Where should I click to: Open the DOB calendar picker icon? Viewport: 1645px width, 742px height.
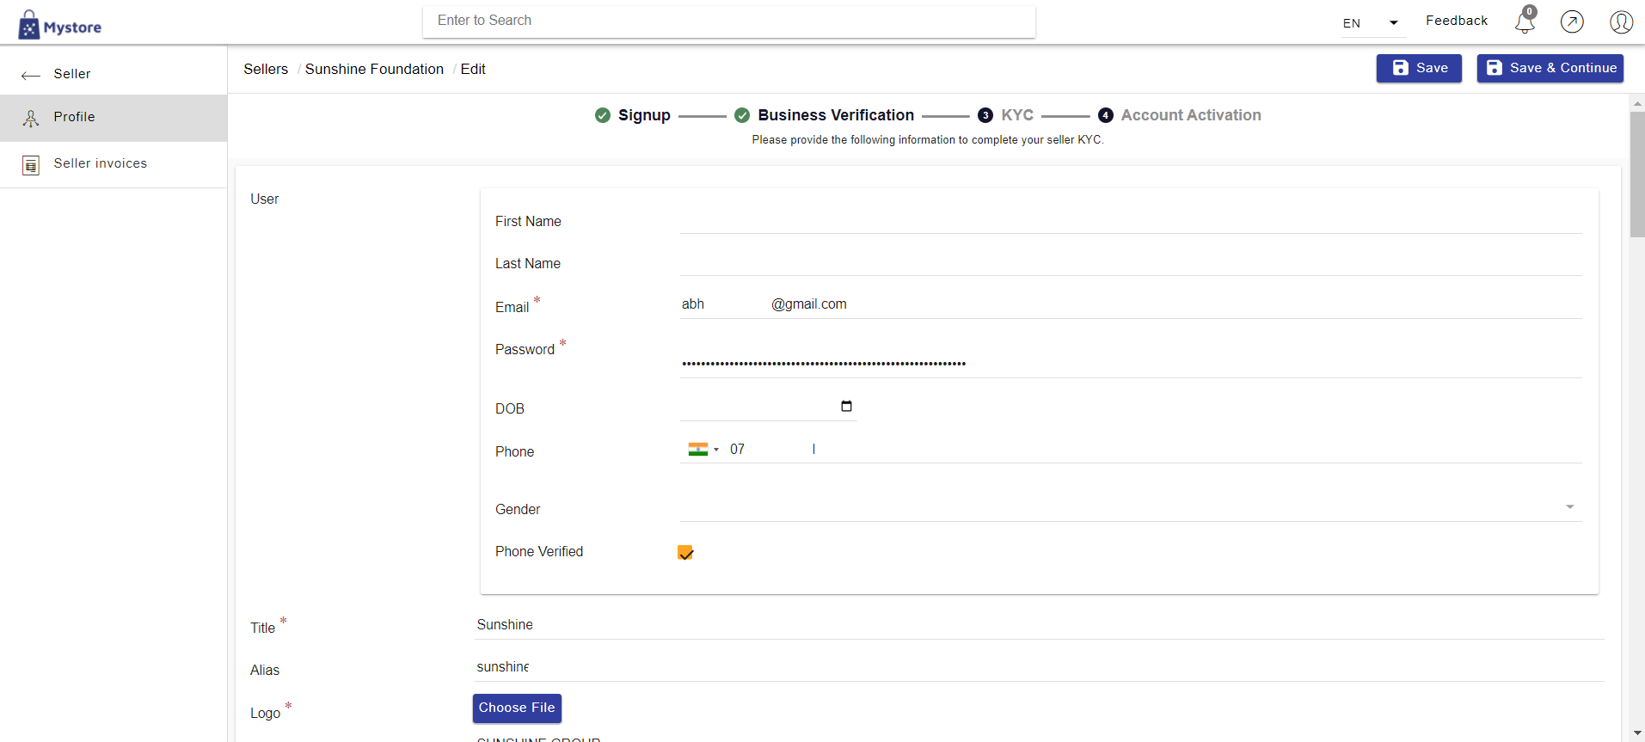coord(846,407)
